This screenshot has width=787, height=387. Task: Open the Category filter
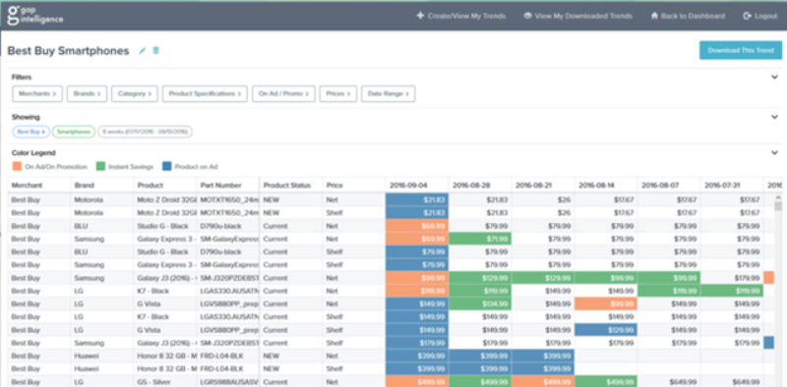click(135, 93)
